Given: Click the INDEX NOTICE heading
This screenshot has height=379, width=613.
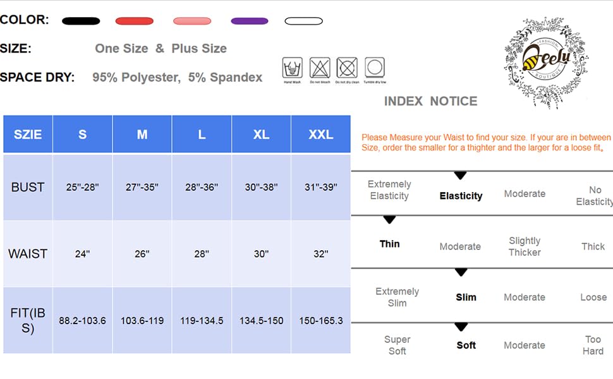Looking at the screenshot, I should (430, 101).
